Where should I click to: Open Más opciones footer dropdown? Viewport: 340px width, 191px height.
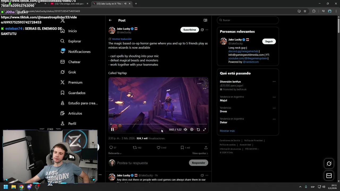tap(252, 149)
